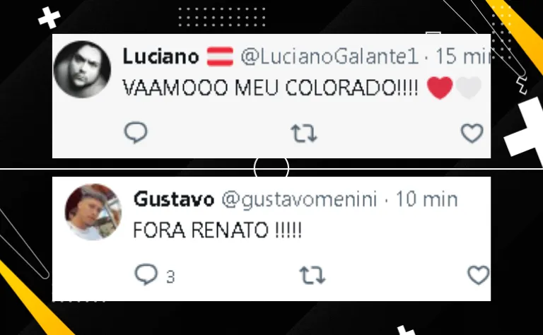Visit @gustavomenini handle link
This screenshot has height=335, width=543.
[299, 200]
